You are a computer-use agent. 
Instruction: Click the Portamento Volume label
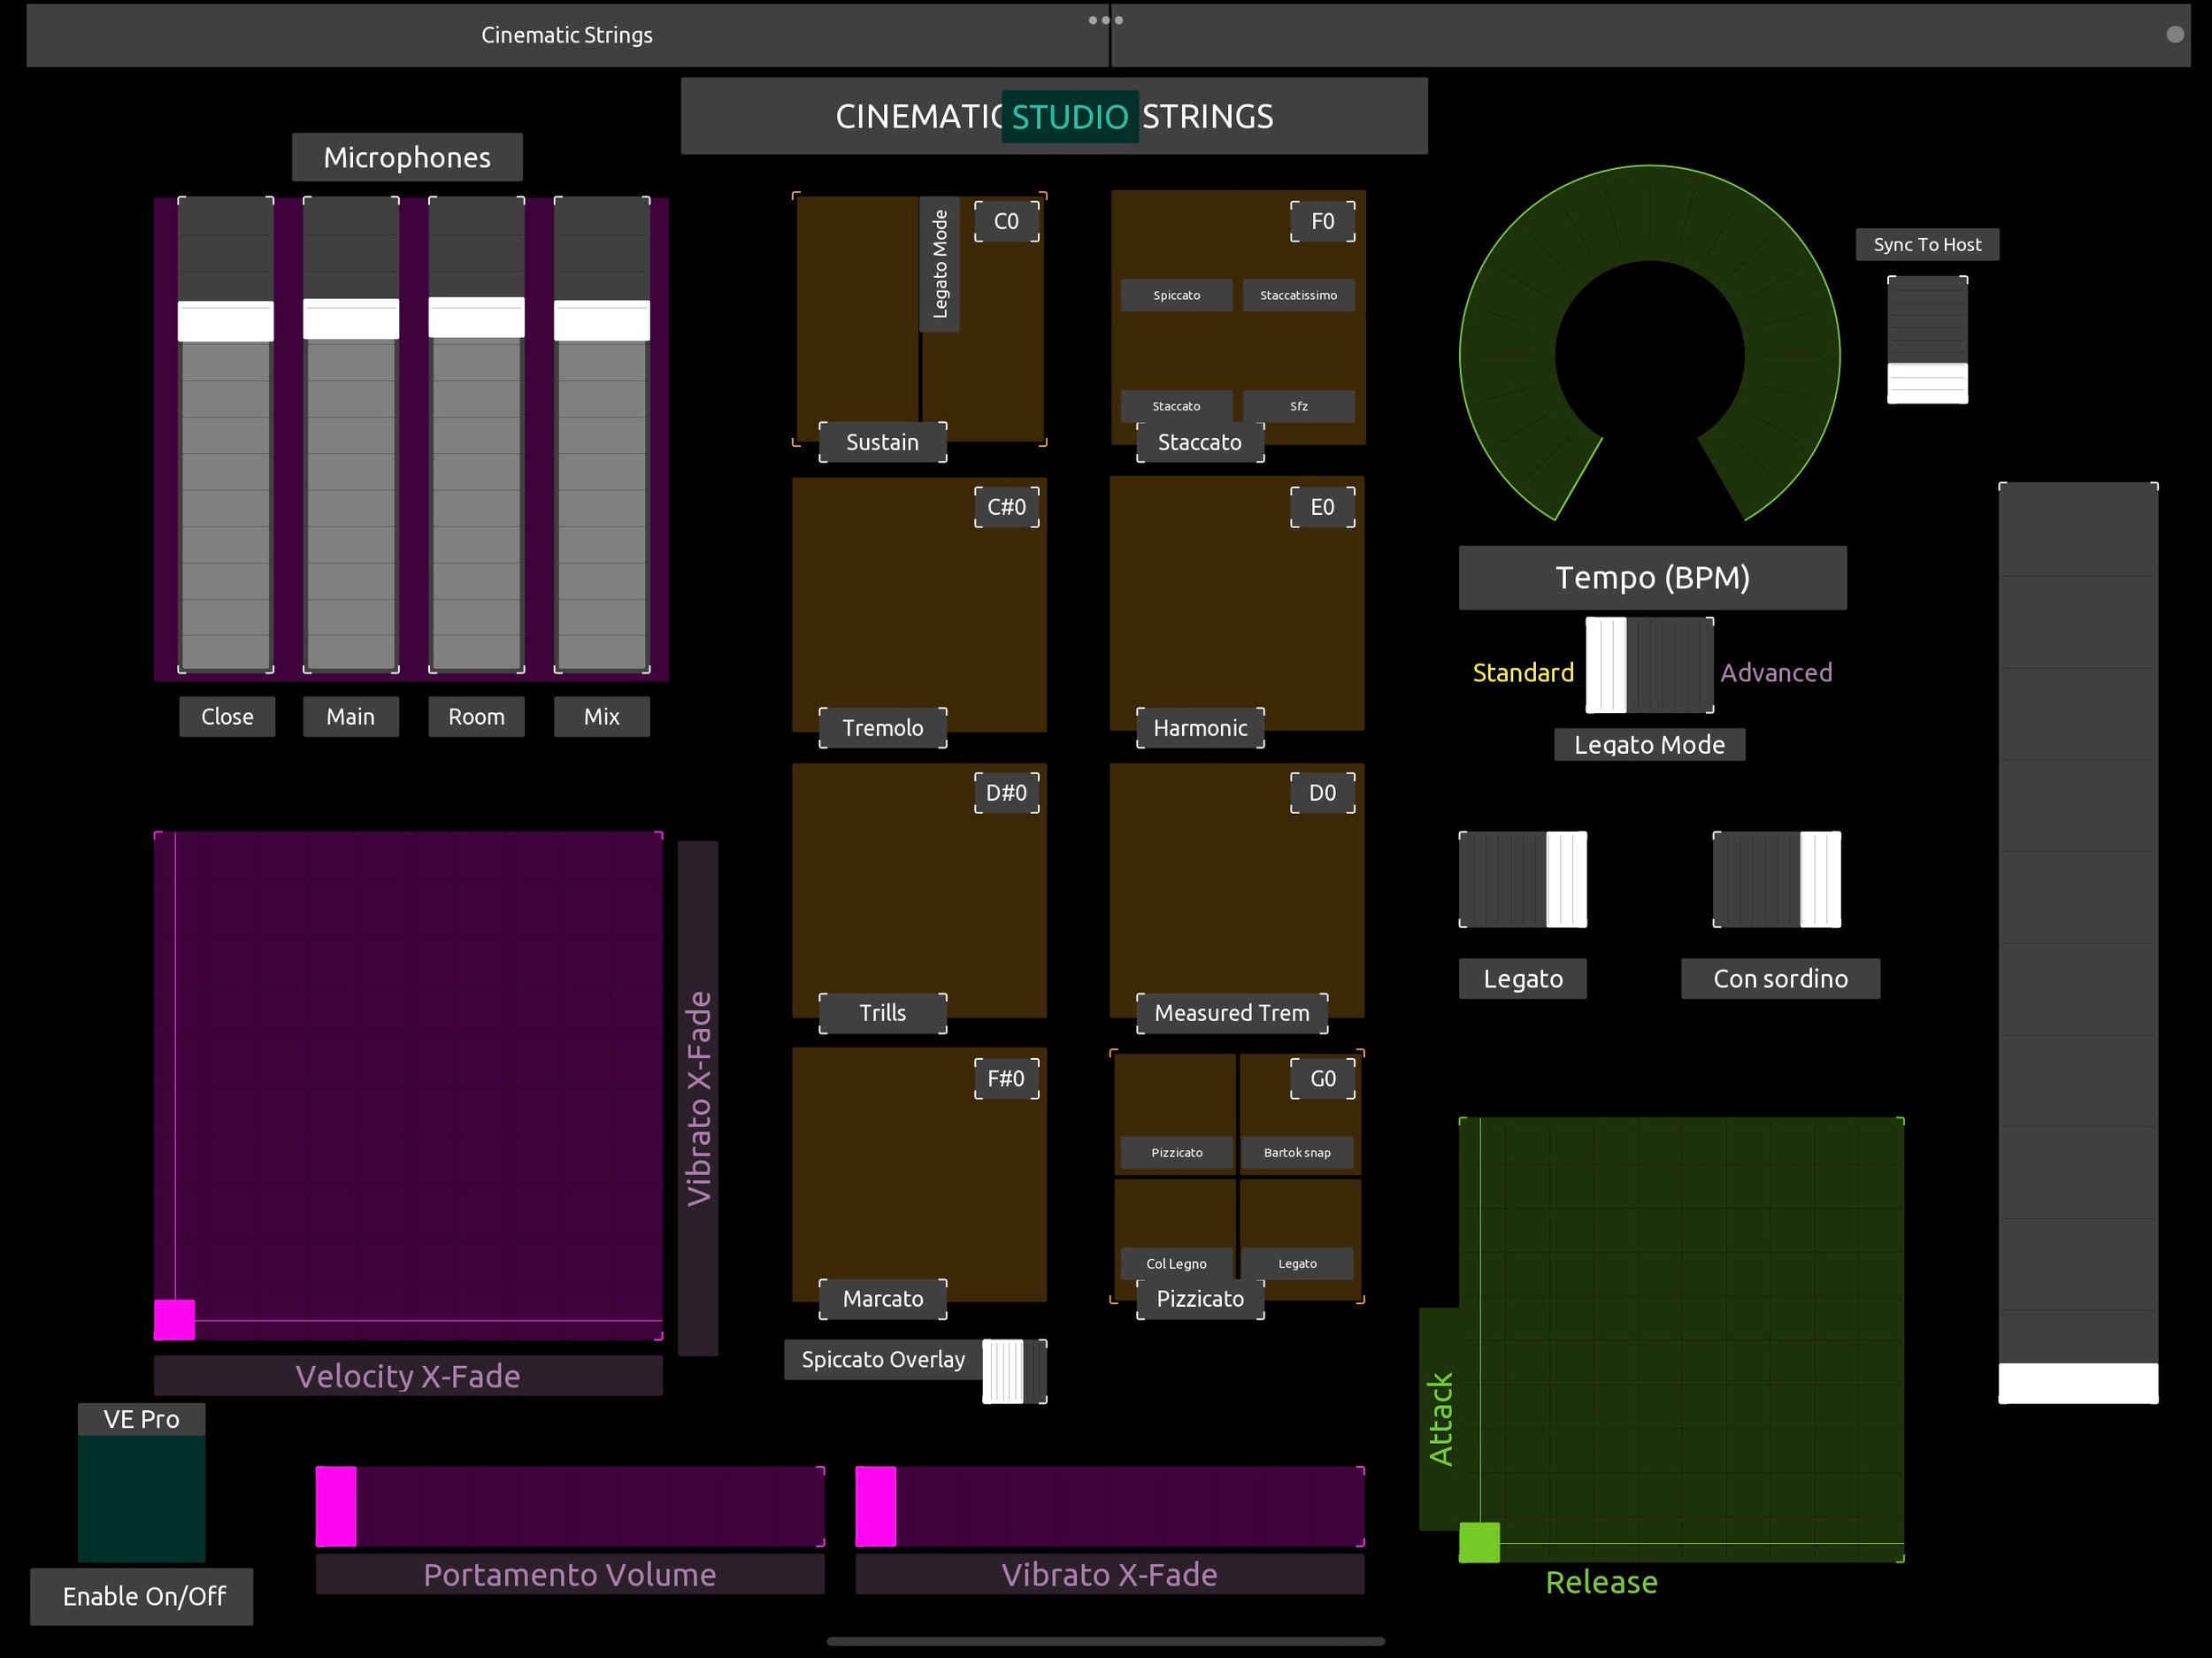coord(570,1574)
